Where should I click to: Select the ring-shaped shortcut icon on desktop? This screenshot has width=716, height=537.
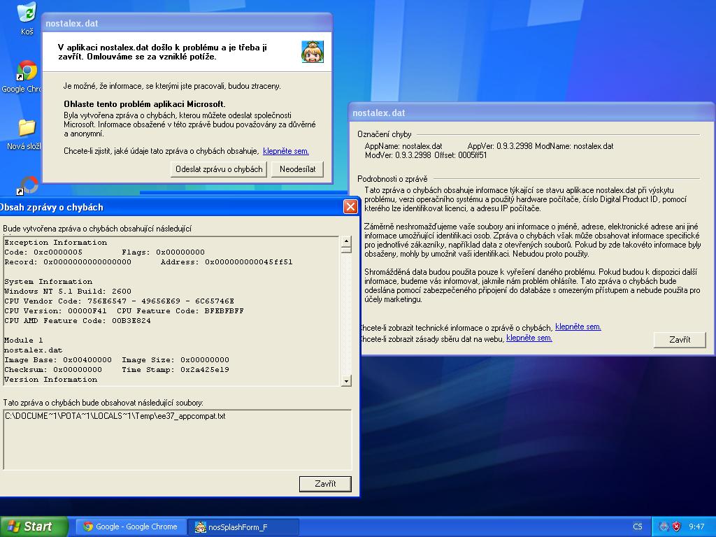28,185
